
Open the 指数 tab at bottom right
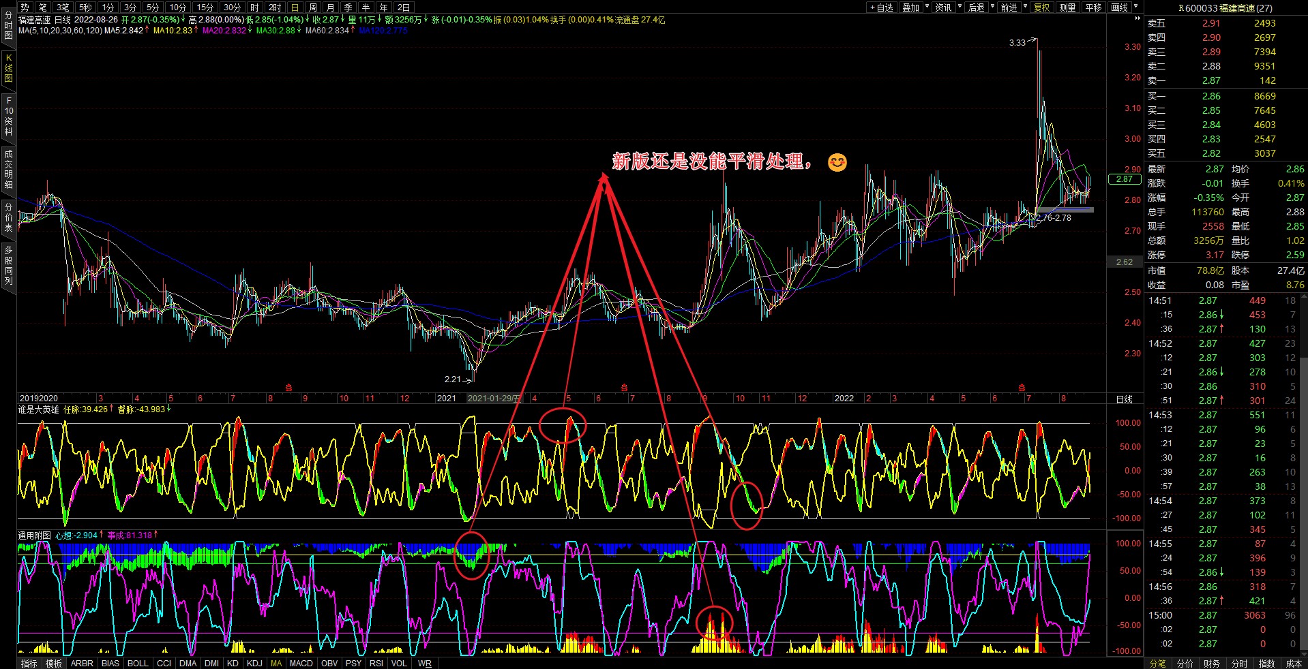click(x=1266, y=664)
